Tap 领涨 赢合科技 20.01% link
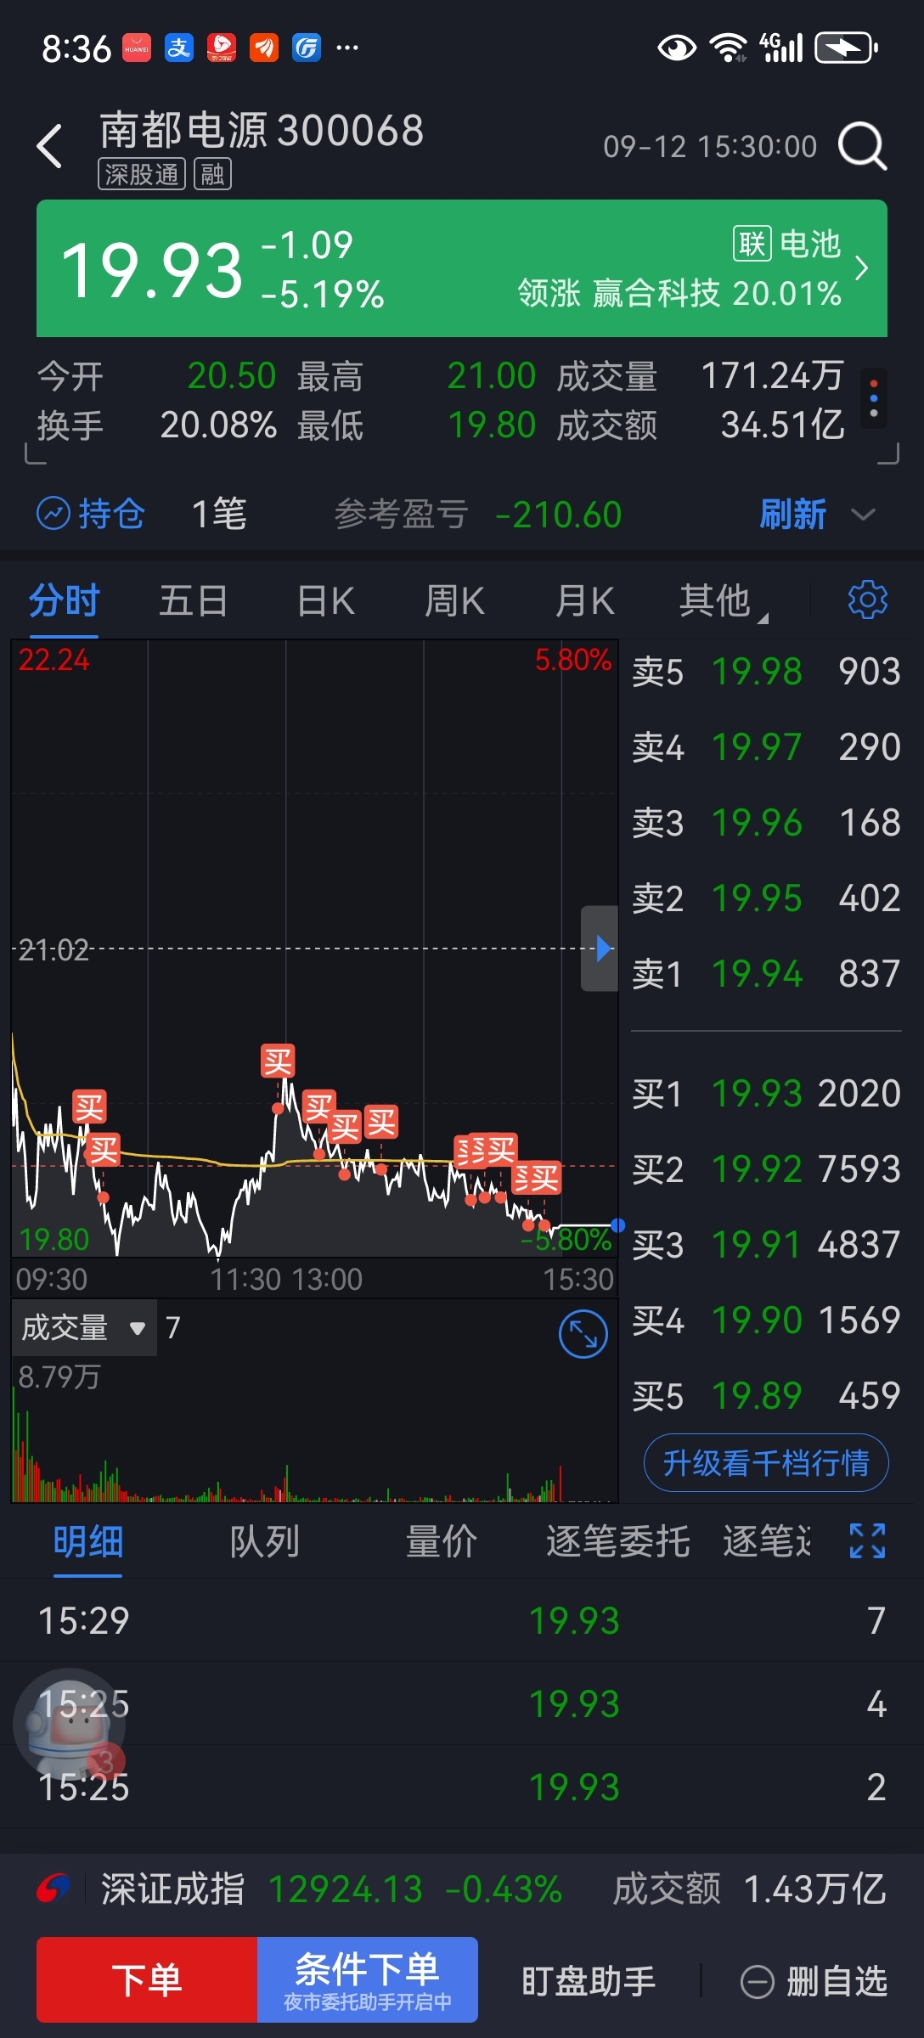The image size is (924, 2038). click(679, 294)
